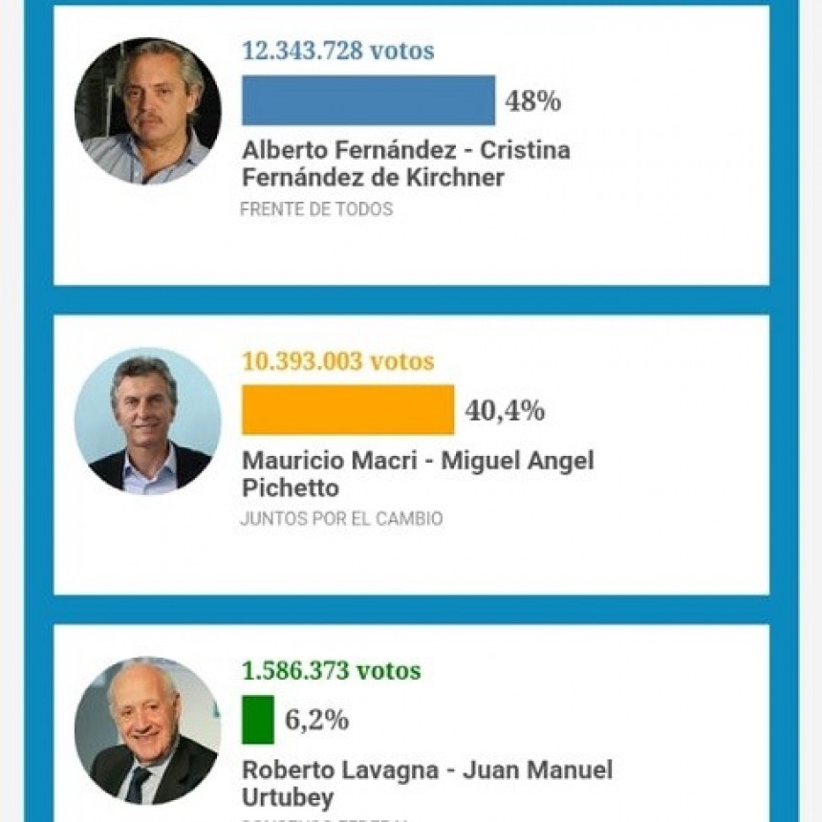Image resolution: width=822 pixels, height=822 pixels.
Task: Click the green 6,2% vote bar
Action: [x=258, y=719]
